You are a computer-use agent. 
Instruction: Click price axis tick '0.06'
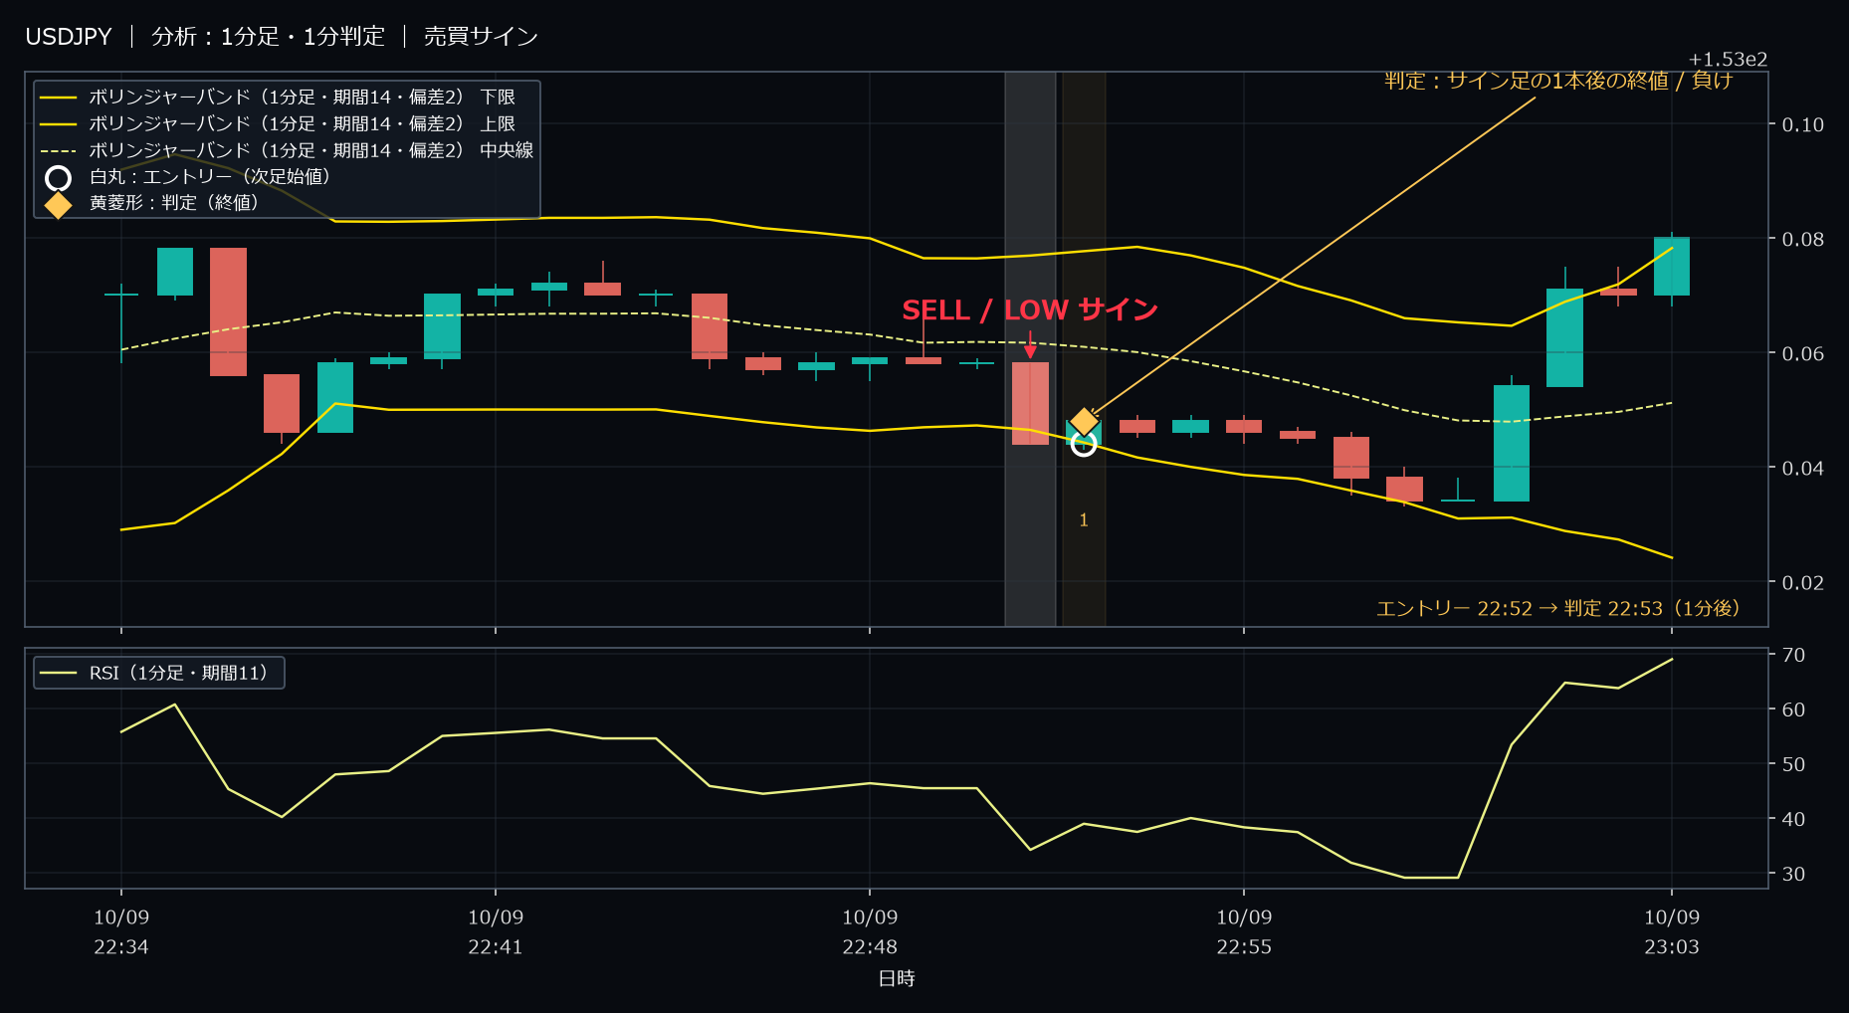[x=1803, y=353]
